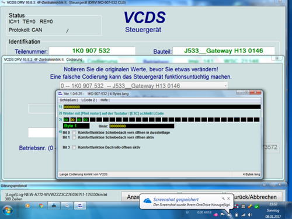Viewport: 292px width, 219px height.
Task: Launch Chrome from the taskbar
Action: (x=41, y=206)
